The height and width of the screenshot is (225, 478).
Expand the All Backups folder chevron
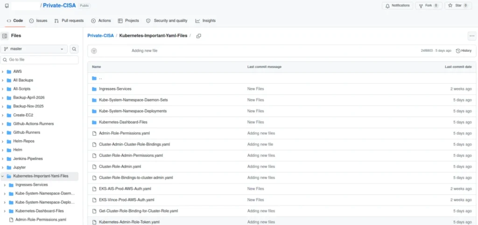coord(3,80)
